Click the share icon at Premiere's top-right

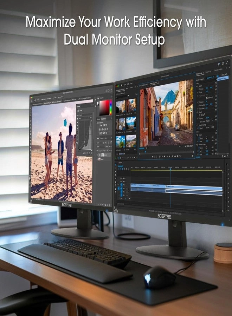[223, 63]
